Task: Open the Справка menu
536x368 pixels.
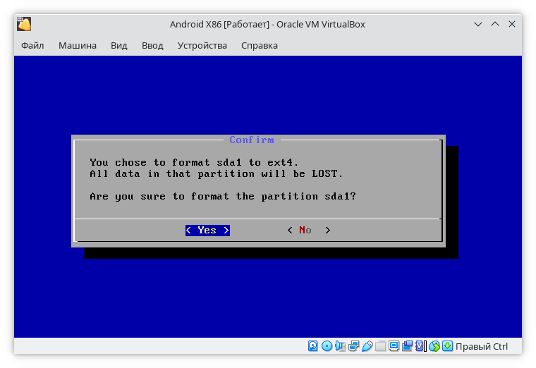Action: point(260,46)
